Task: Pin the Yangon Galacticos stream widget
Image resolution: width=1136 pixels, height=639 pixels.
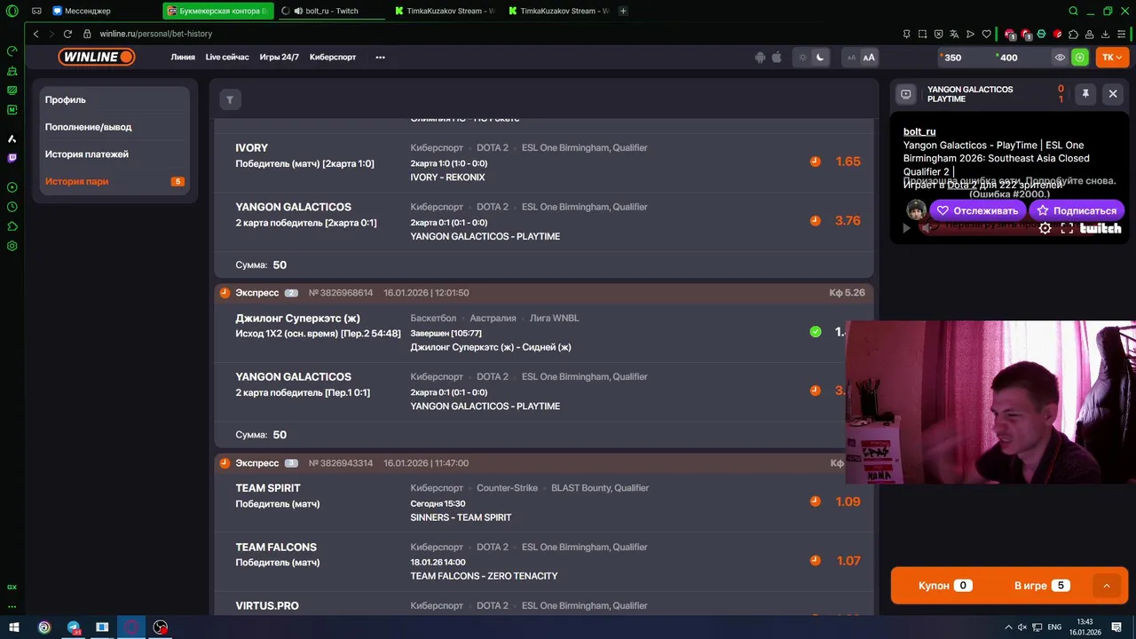Action: click(x=1085, y=93)
